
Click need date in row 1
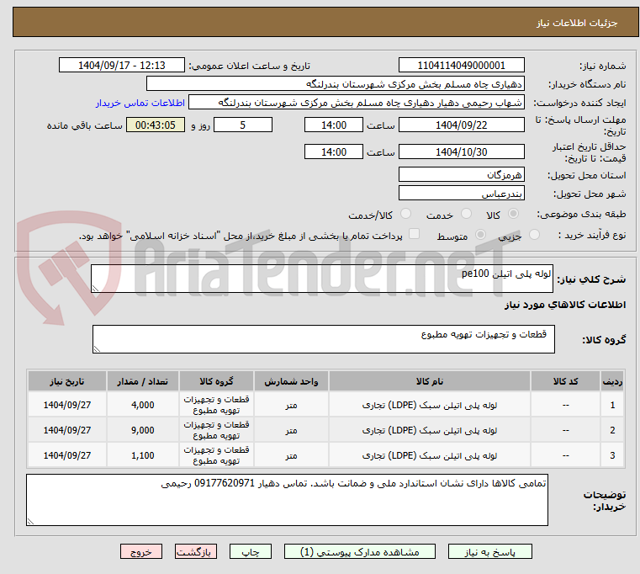[x=67, y=405]
